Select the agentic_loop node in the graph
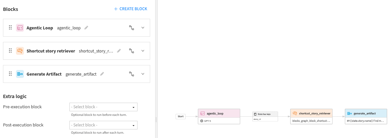The image size is (390, 138). pyautogui.click(x=219, y=113)
